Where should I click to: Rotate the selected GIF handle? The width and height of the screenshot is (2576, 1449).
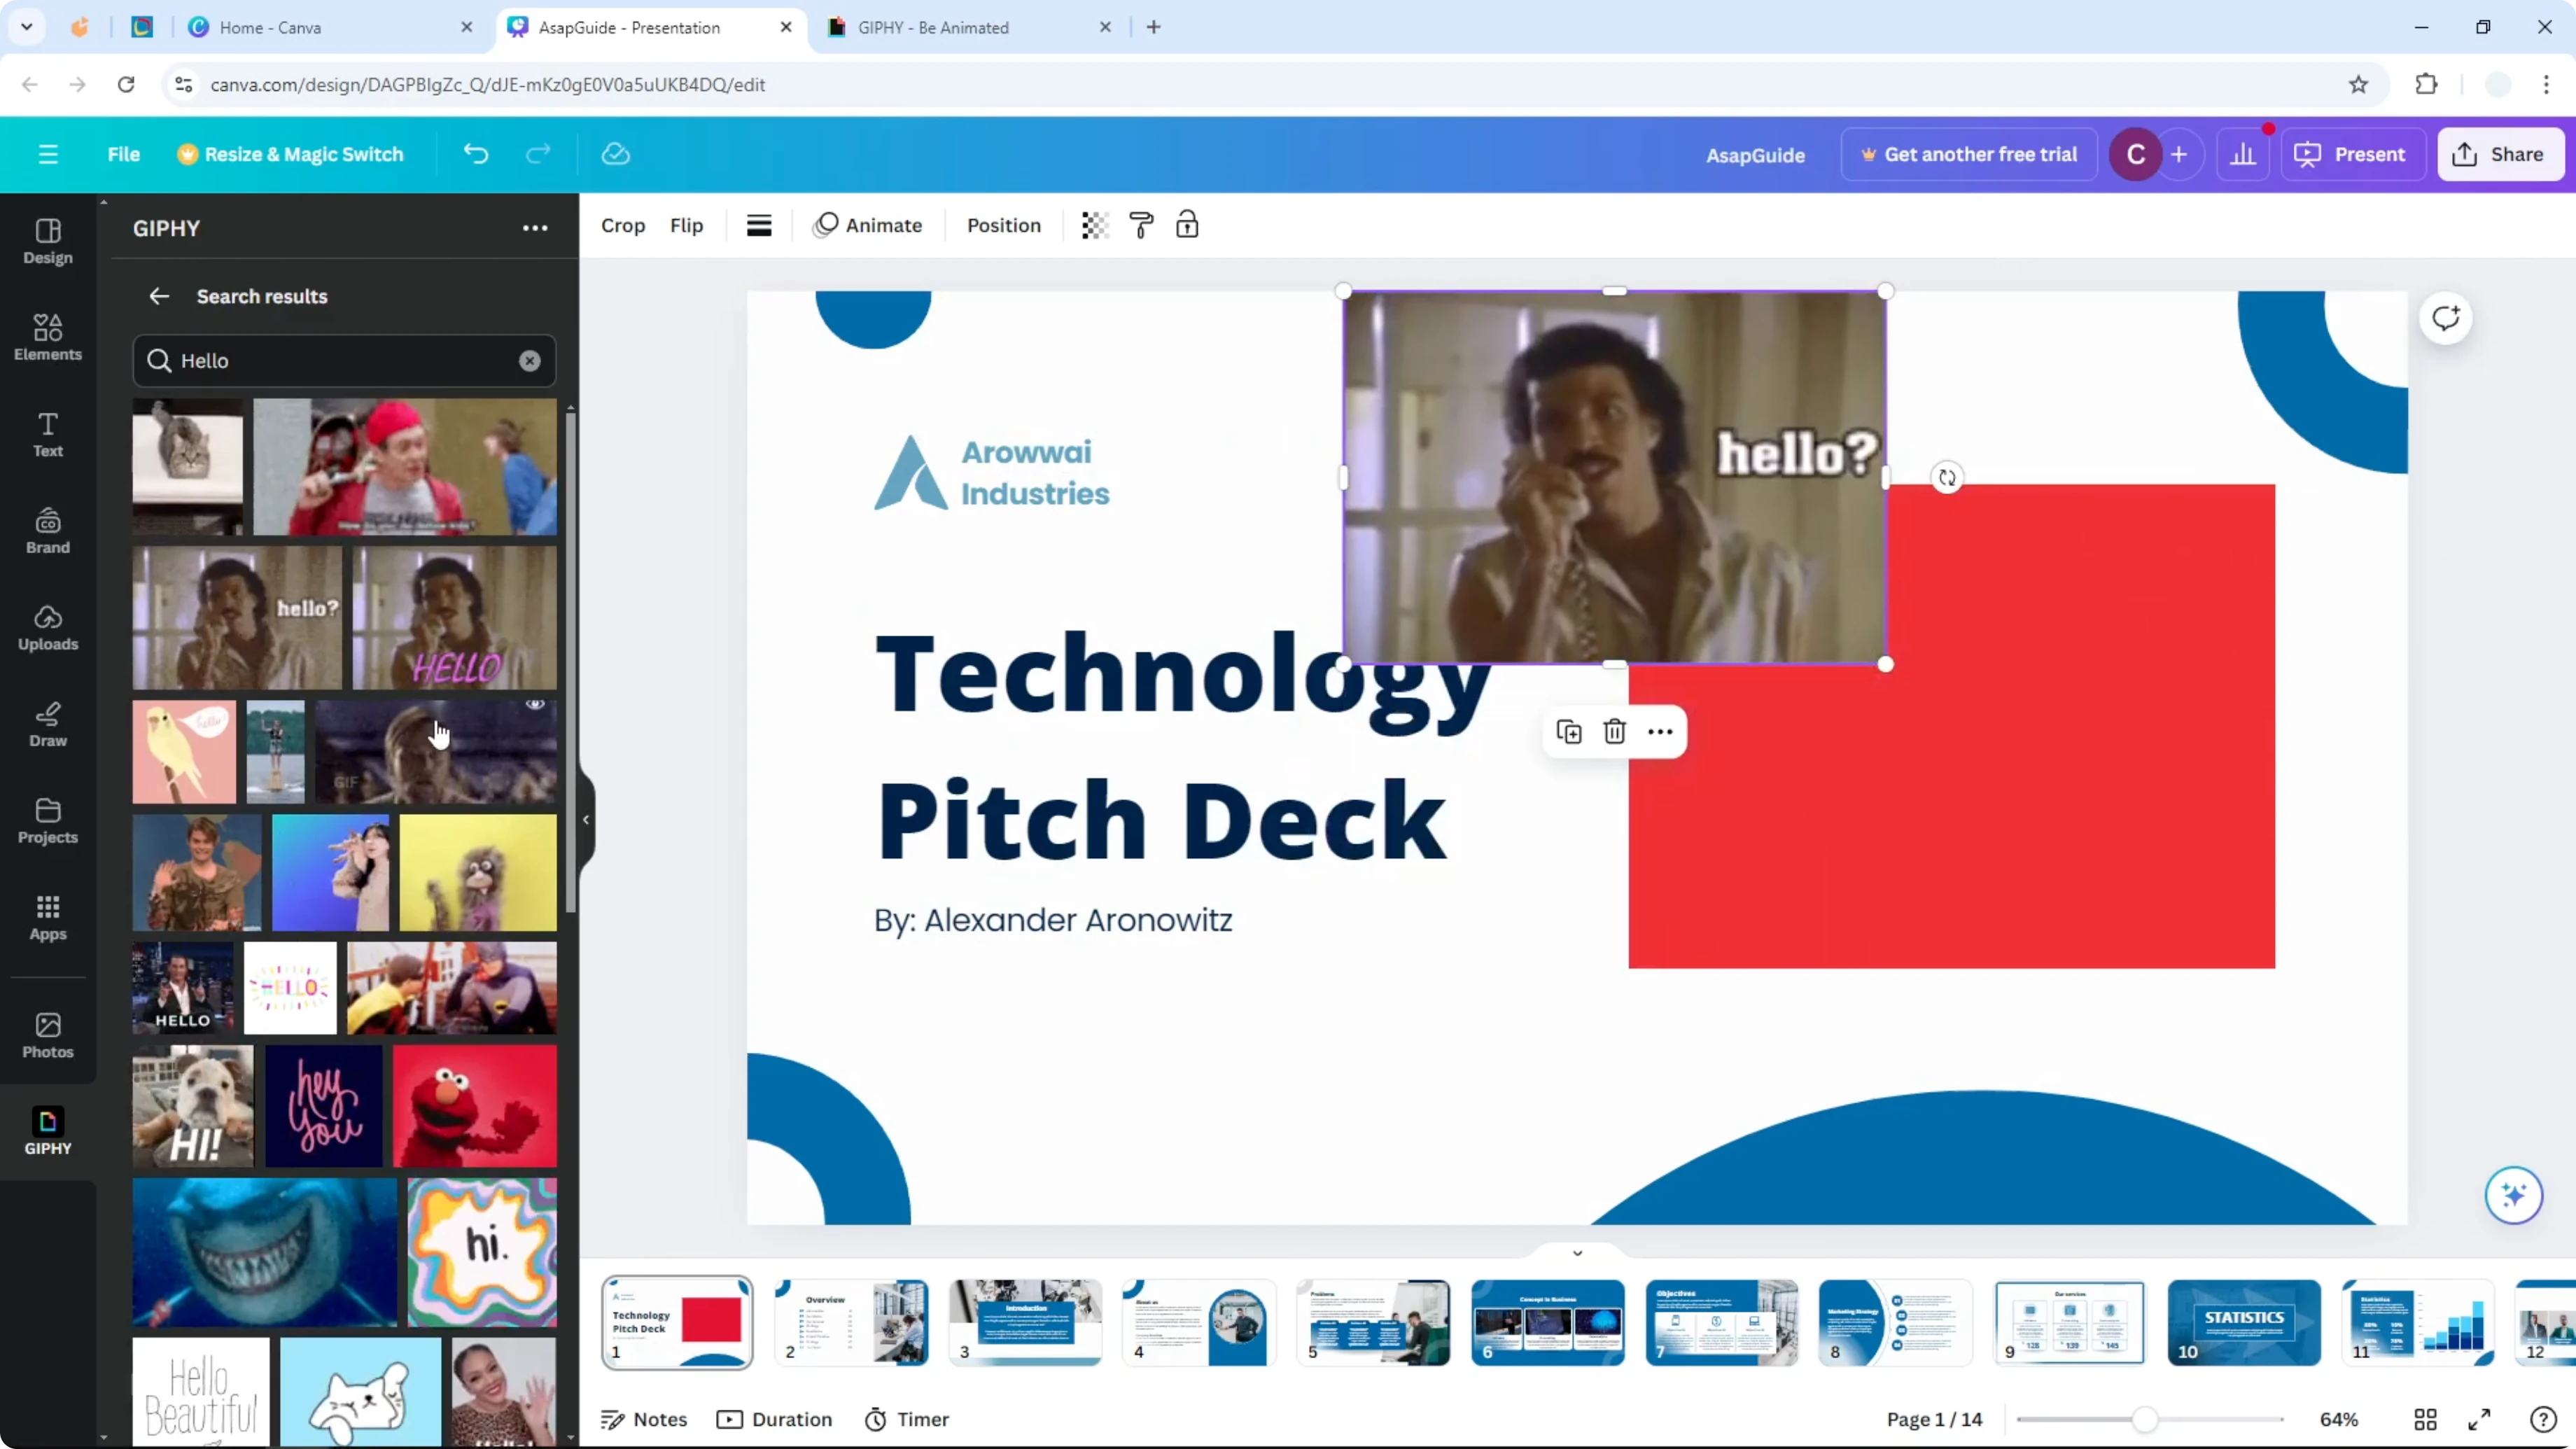tap(1947, 478)
